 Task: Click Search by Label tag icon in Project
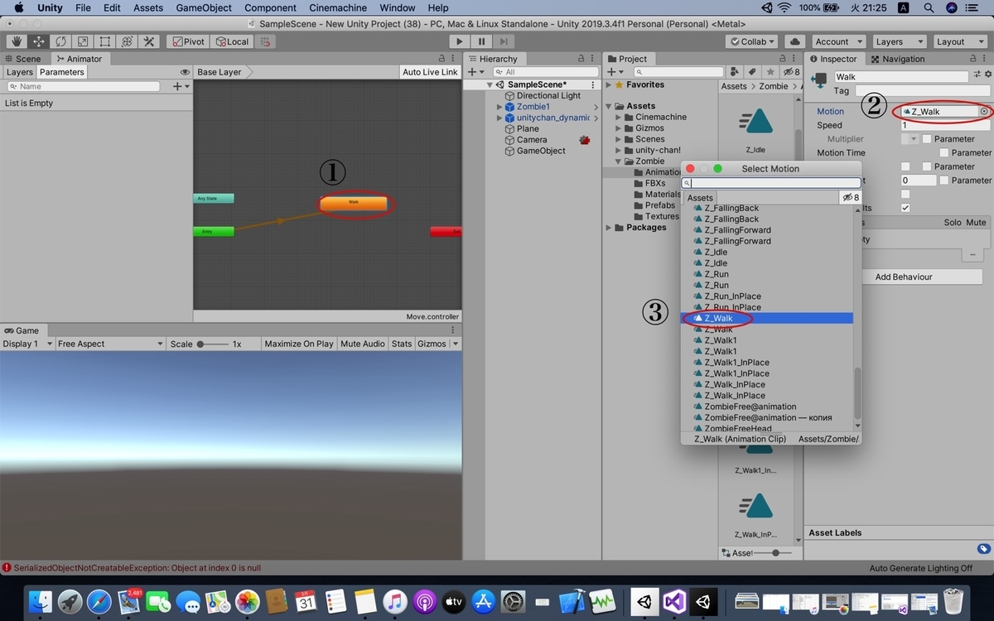pyautogui.click(x=753, y=72)
